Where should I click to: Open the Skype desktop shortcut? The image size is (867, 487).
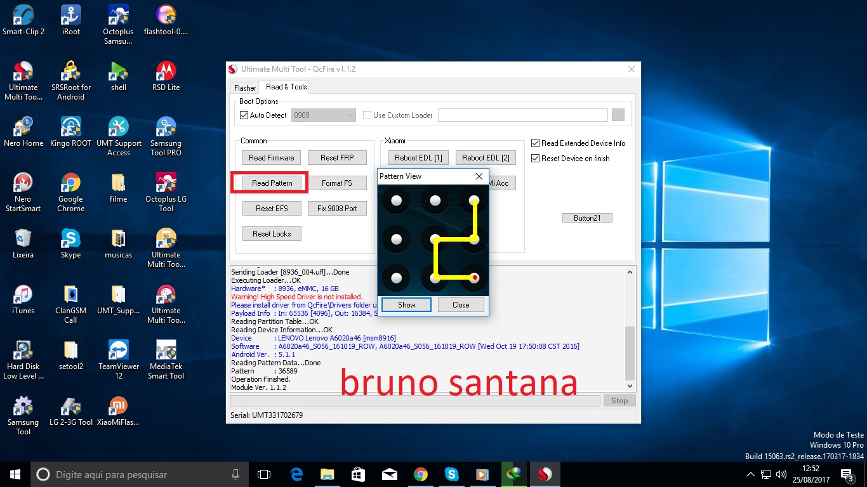point(71,243)
